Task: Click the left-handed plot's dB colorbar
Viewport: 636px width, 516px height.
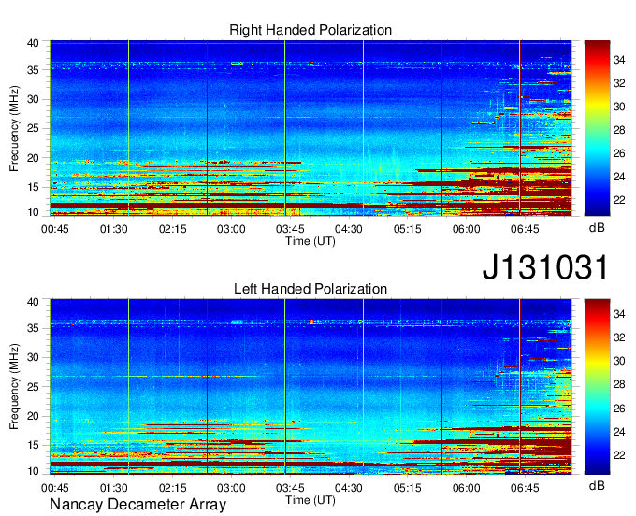Action: 597,387
